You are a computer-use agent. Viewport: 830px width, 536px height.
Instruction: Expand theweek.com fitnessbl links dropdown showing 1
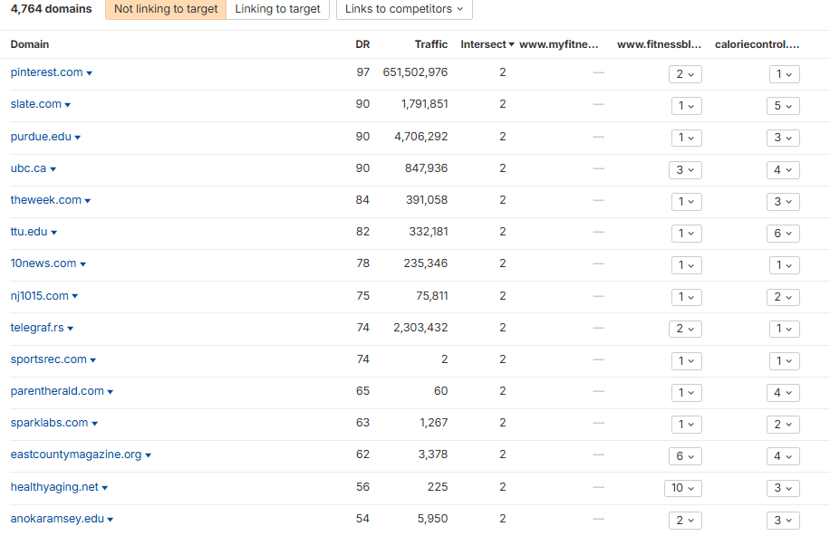point(687,202)
